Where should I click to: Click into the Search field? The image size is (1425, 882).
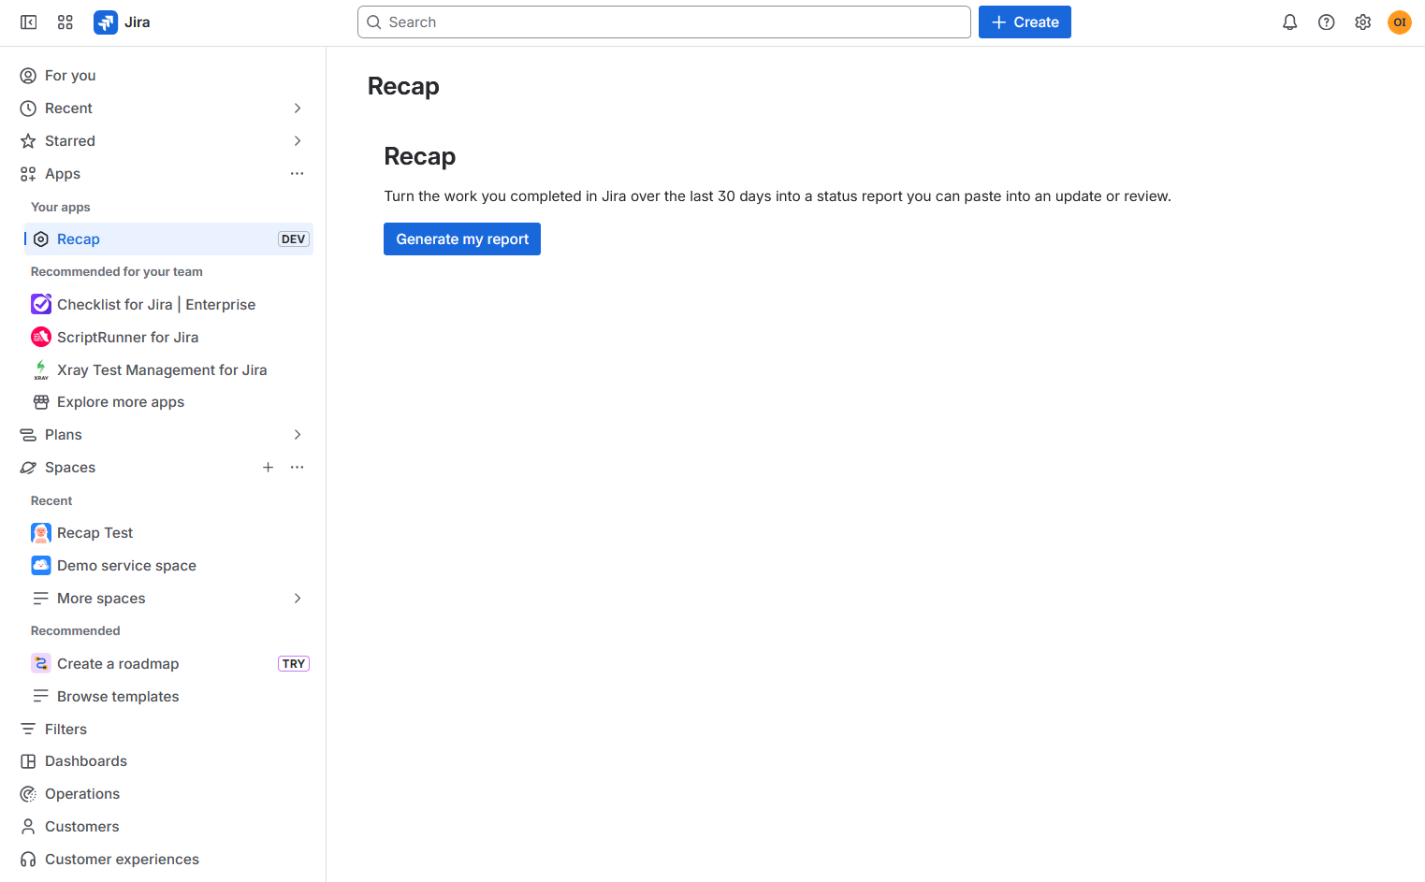coord(664,22)
